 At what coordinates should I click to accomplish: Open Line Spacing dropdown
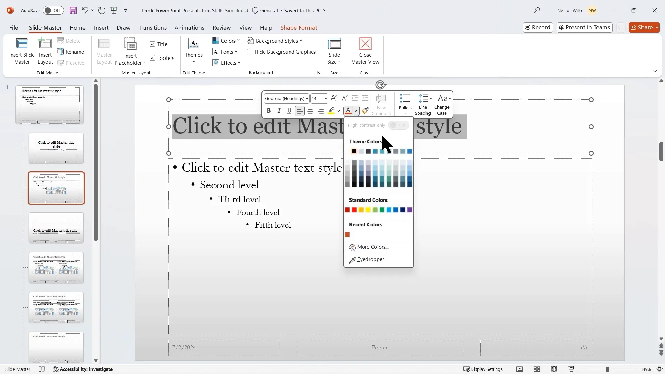click(x=423, y=104)
